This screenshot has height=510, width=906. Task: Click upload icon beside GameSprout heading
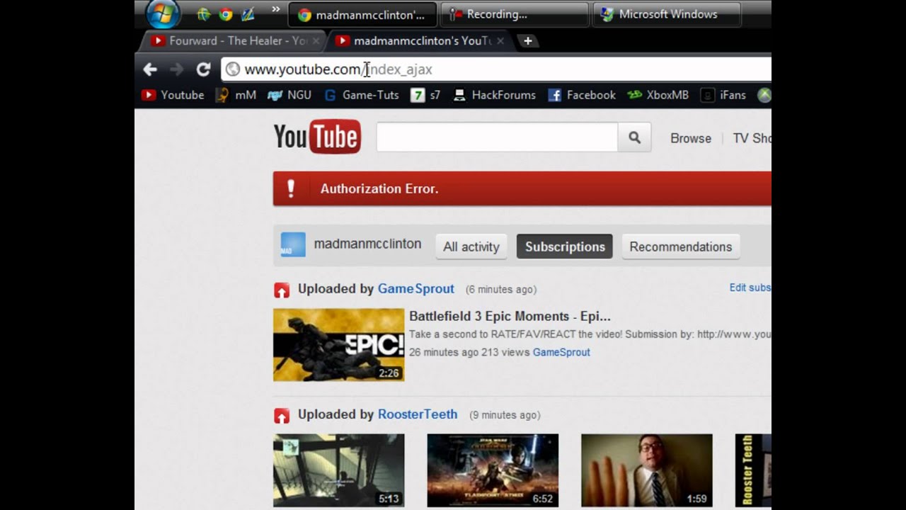pos(282,290)
